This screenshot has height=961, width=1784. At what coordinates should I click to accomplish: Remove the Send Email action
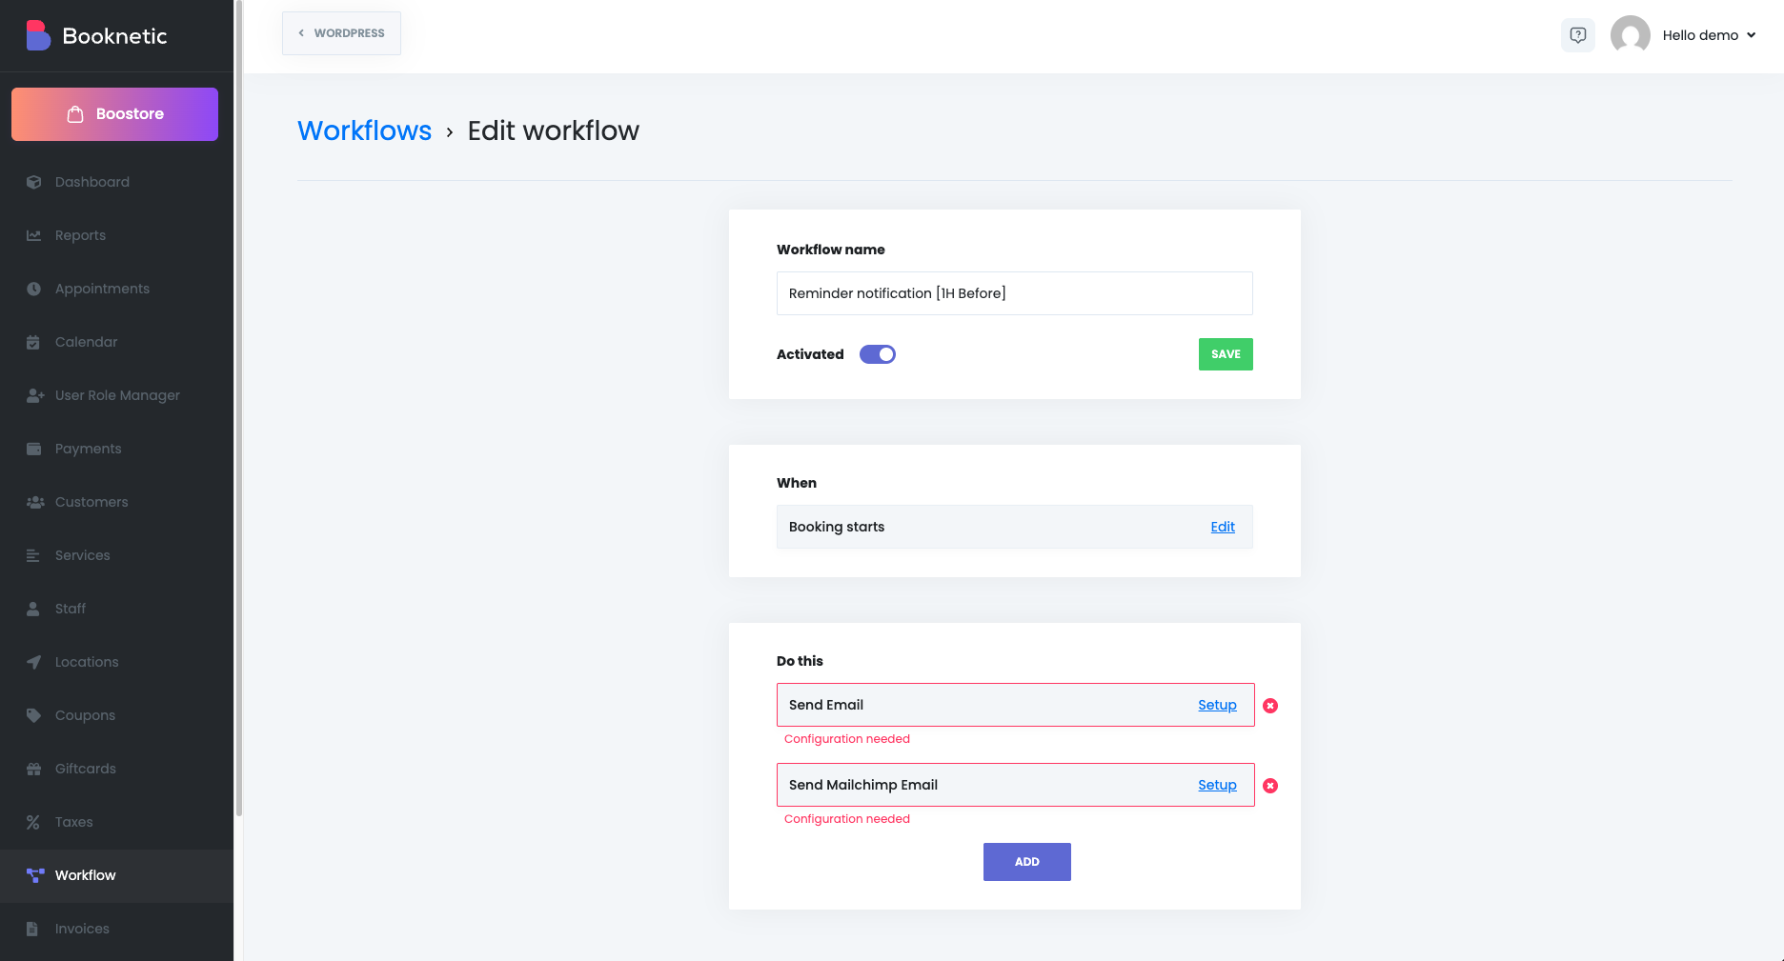[1270, 706]
